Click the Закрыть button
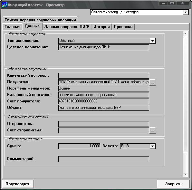This screenshot has height=190, width=192. (173, 184)
